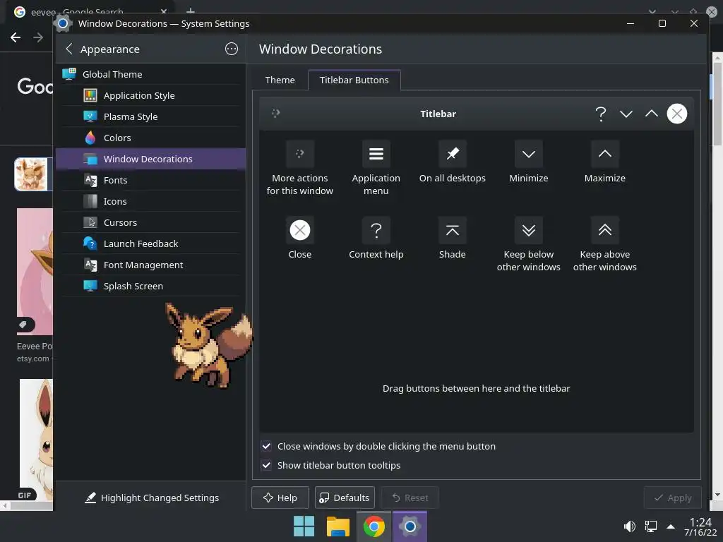
Task: Open Plasma Style settings
Action: click(151, 116)
